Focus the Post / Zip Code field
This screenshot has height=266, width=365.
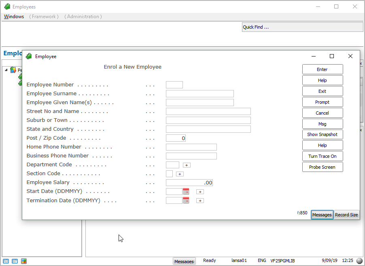pos(176,138)
